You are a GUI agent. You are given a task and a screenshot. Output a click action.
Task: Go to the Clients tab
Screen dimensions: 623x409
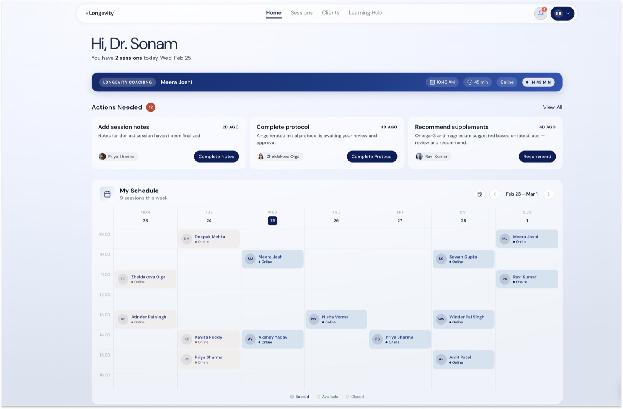[331, 13]
